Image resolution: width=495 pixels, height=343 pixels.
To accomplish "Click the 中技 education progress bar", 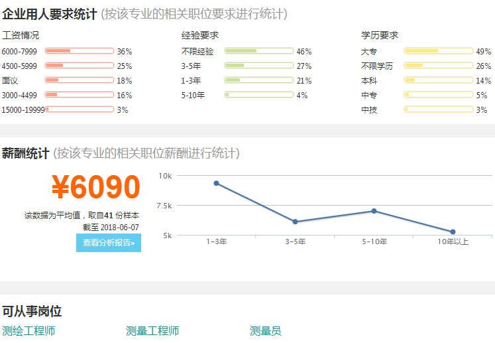I will click(439, 109).
